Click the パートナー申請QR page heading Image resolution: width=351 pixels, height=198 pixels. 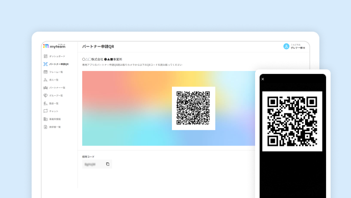pyautogui.click(x=98, y=46)
